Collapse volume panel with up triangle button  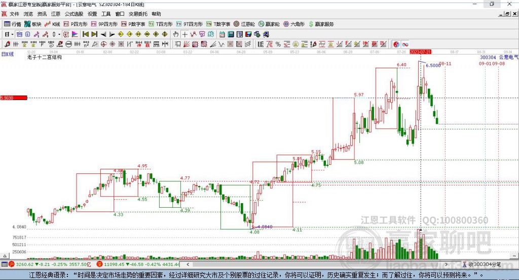5,256
